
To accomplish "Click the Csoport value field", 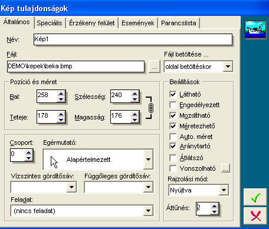I will pyautogui.click(x=18, y=155).
